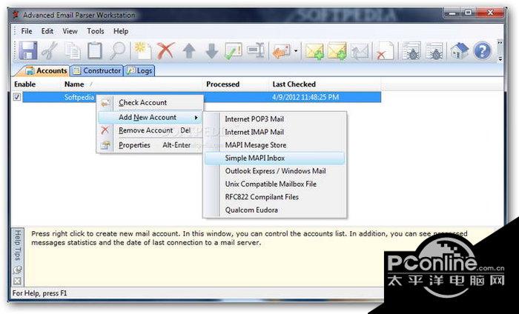Select MAPI Mesage Store account type

tap(275, 145)
